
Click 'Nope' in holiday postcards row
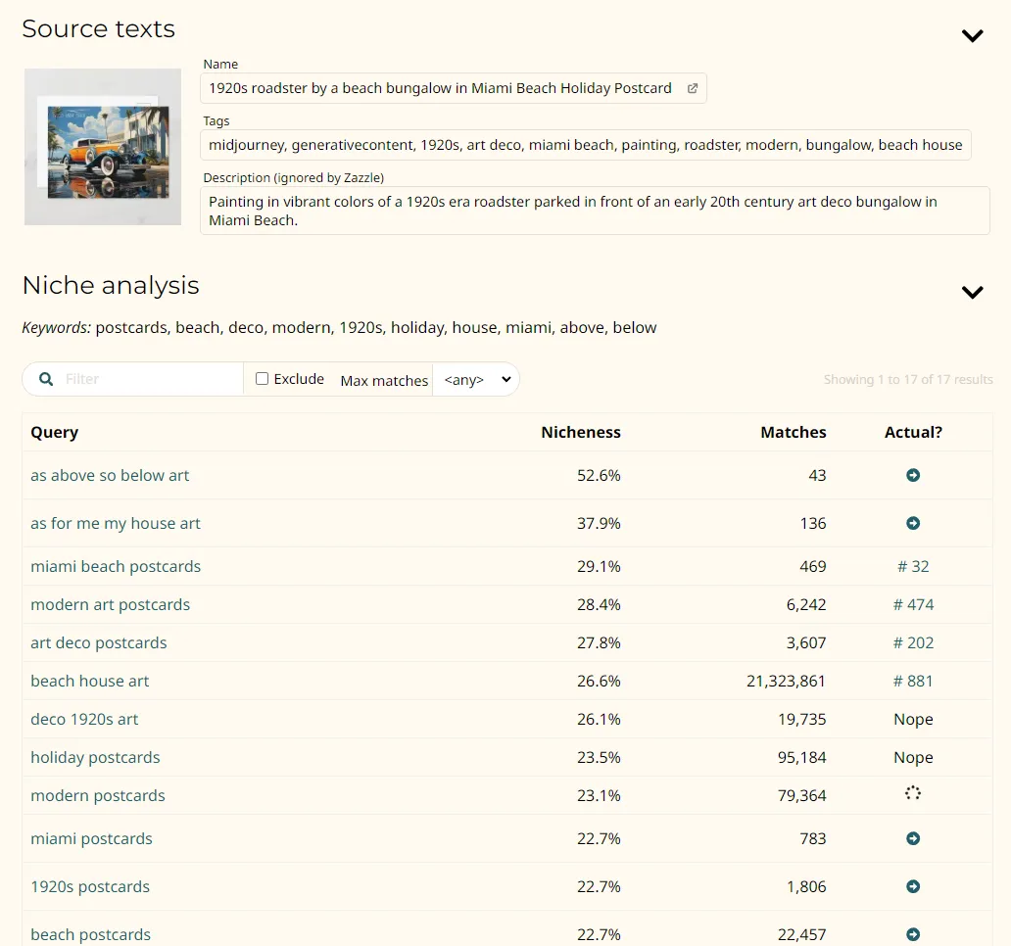[913, 757]
